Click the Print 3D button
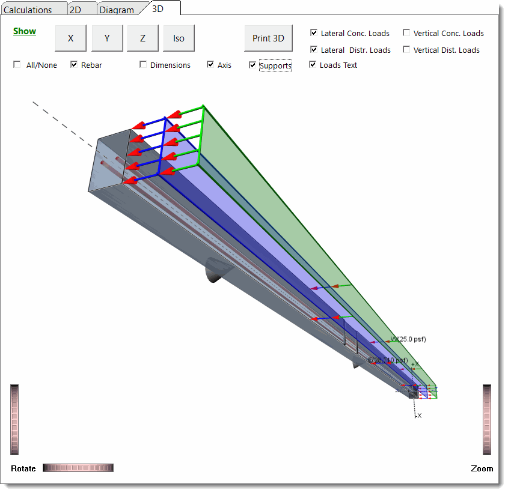The width and height of the screenshot is (508, 493). [268, 38]
